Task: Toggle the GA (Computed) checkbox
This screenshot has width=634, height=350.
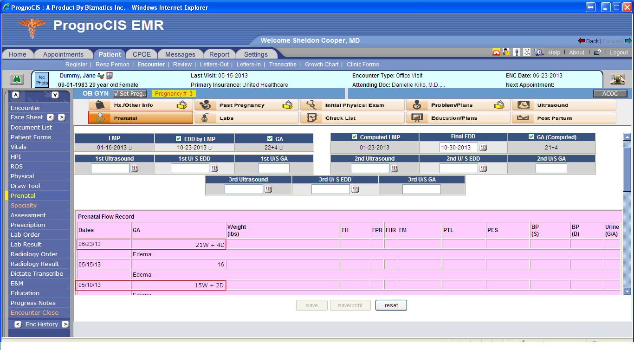Action: click(x=531, y=136)
